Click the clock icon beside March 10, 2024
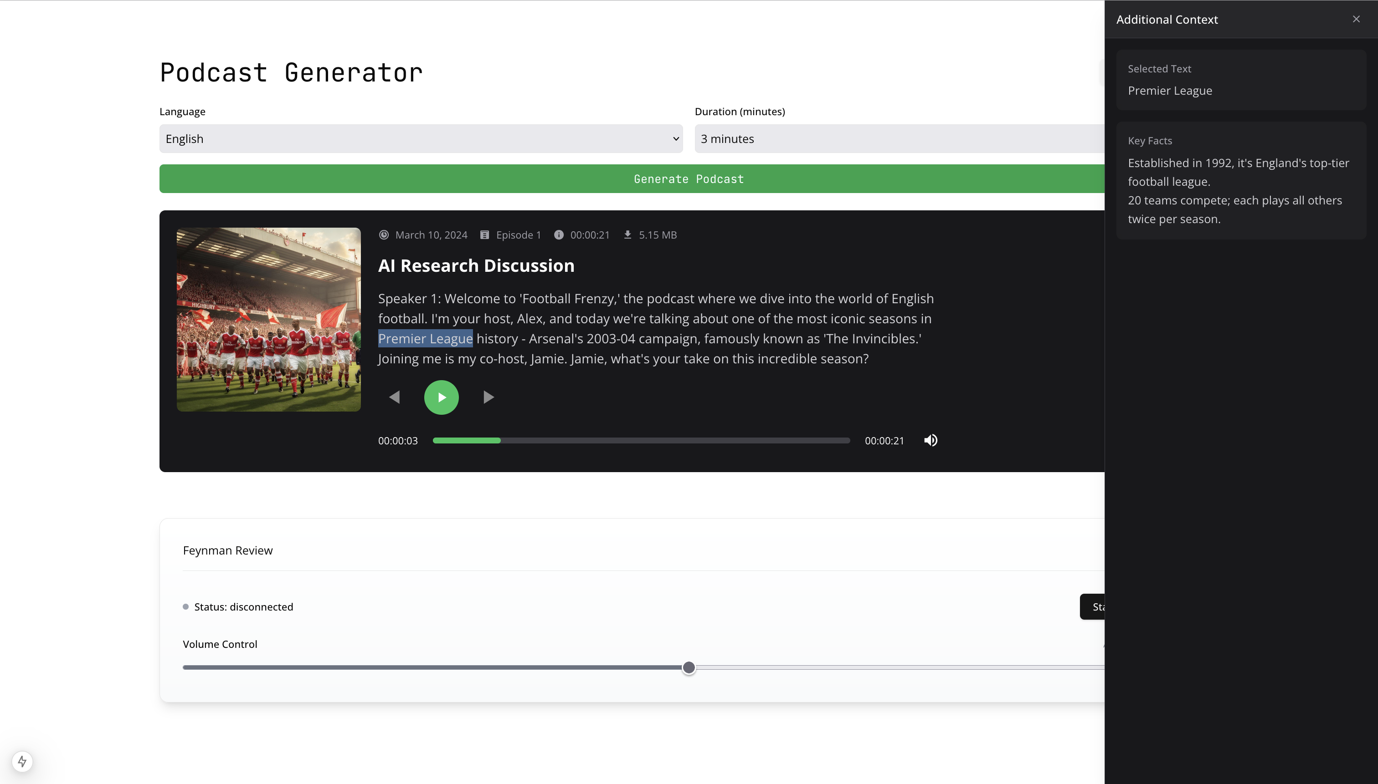 click(x=384, y=235)
